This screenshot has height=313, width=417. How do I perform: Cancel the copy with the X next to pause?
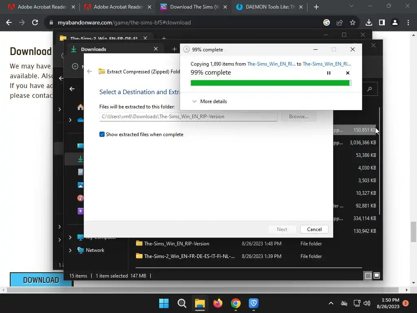pyautogui.click(x=348, y=73)
